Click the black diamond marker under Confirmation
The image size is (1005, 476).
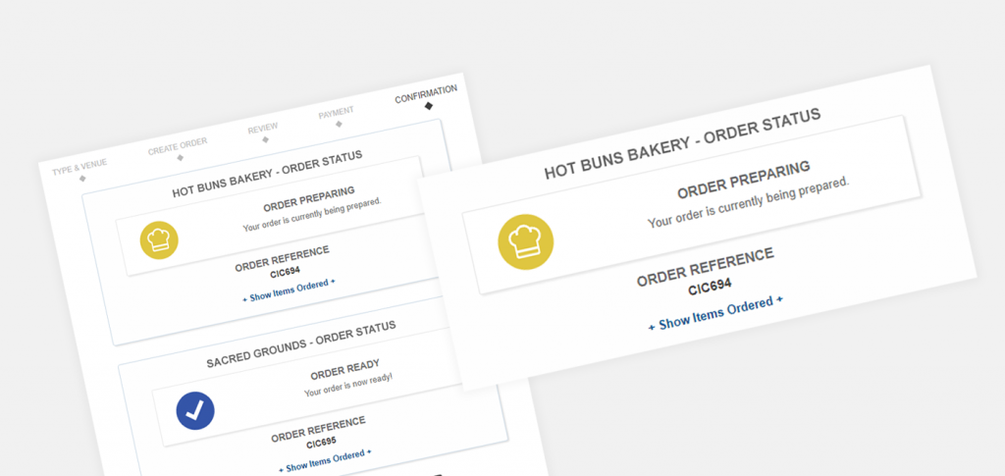[x=429, y=105]
